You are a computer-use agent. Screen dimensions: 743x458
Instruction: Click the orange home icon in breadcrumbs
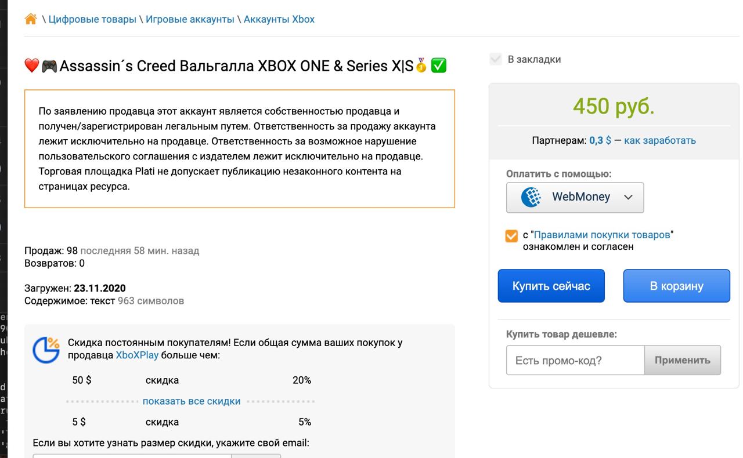pos(31,19)
